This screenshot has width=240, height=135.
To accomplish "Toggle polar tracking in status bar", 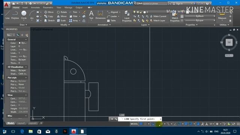I will tap(161, 124).
